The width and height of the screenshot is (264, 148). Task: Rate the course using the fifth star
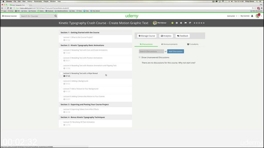point(204,23)
